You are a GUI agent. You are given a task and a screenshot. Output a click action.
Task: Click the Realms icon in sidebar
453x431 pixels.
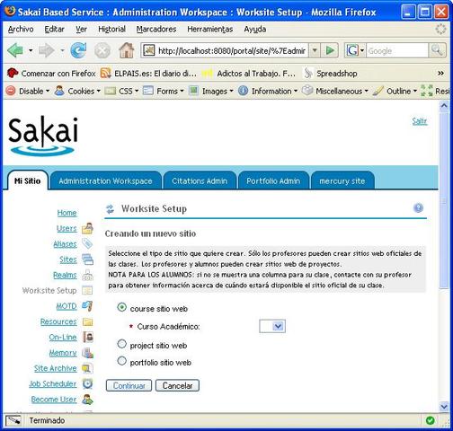87,275
